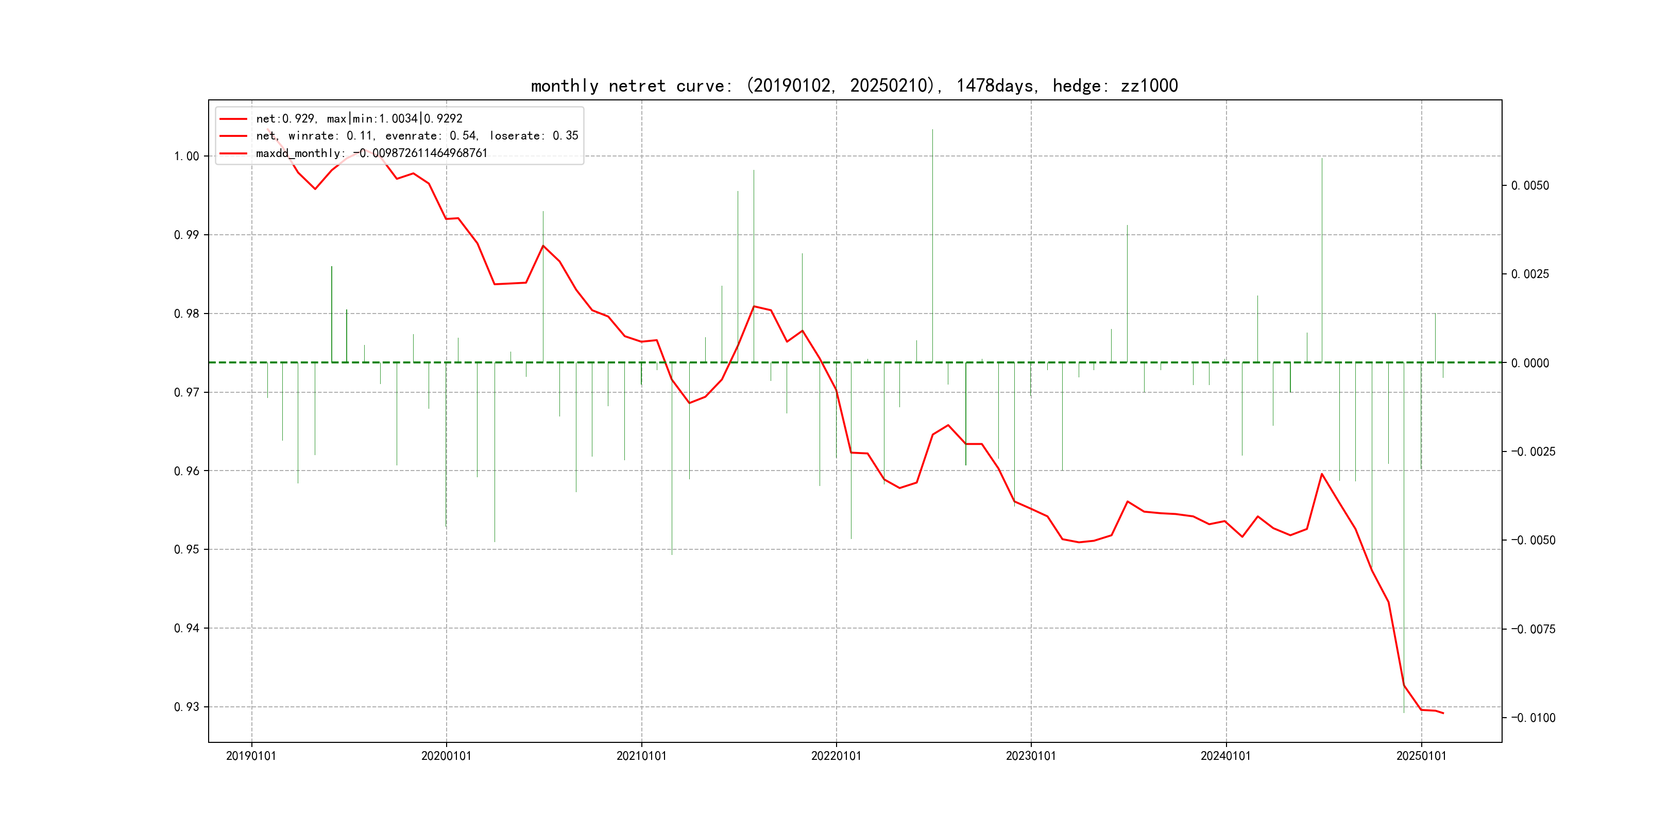Screen dimensions: 1669x834
Task: Click legend entry with winrate 0.11
Action: click(x=417, y=136)
